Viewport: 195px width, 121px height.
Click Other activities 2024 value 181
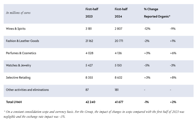pyautogui.click(x=117, y=90)
